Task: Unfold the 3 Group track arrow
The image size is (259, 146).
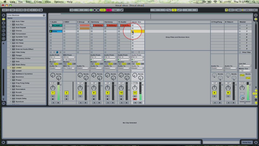Action: 88,22
